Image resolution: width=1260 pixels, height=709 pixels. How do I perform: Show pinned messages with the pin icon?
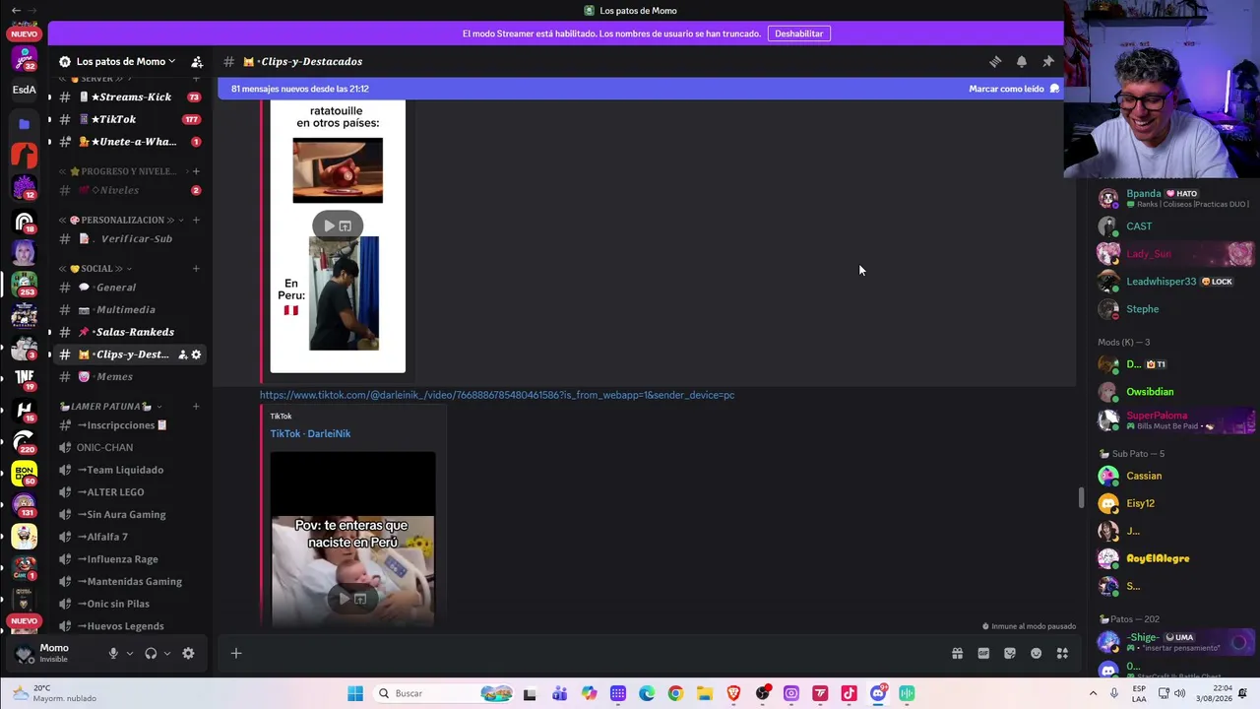point(1048,61)
